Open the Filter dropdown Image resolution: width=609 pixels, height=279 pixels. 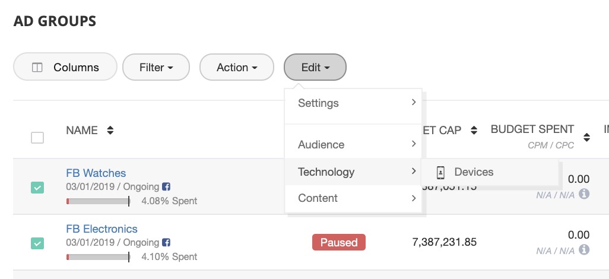click(156, 68)
